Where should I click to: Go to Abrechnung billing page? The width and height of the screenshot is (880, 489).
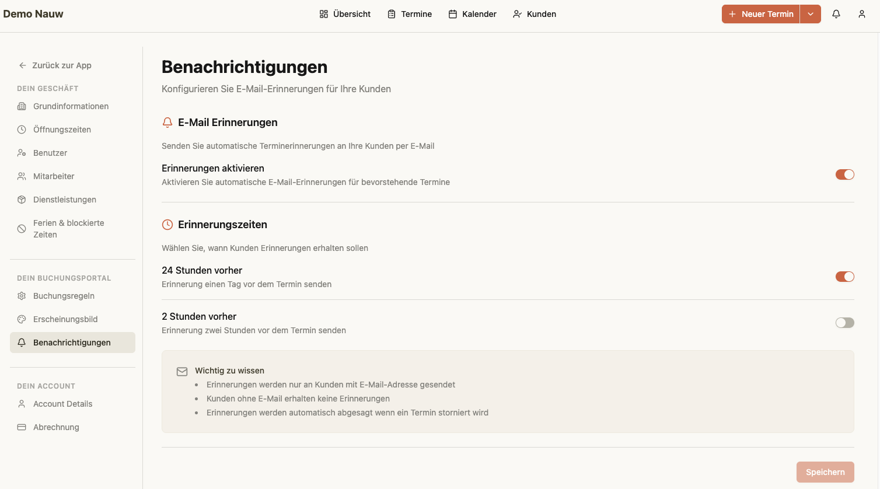tap(72, 427)
